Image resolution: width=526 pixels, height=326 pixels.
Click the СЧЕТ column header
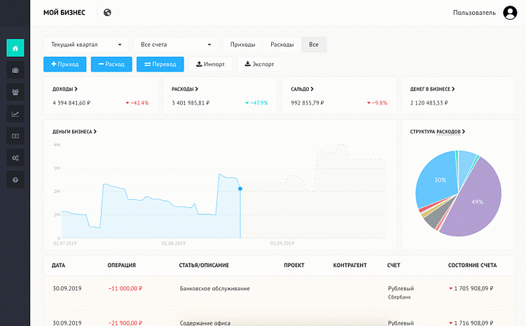(x=394, y=265)
